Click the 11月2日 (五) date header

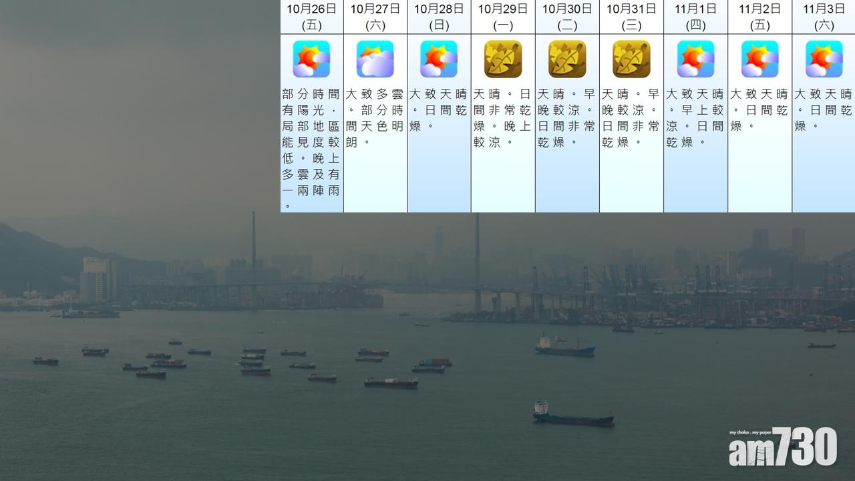click(759, 17)
